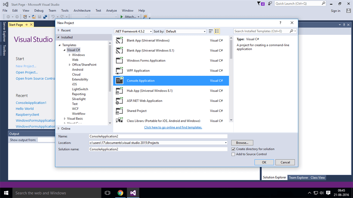Enable Add to Source Control checkbox

tap(233, 154)
